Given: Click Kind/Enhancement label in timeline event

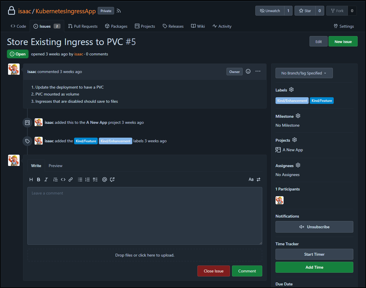Looking at the screenshot, I should click(x=116, y=141).
